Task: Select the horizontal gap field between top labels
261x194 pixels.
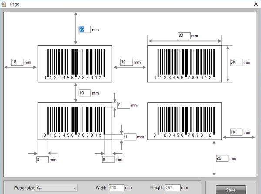Action: 127,62
